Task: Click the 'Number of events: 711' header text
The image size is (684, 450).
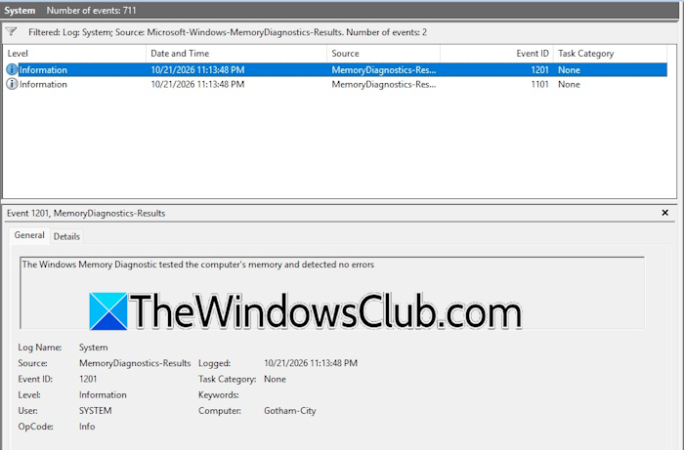Action: pos(91,11)
